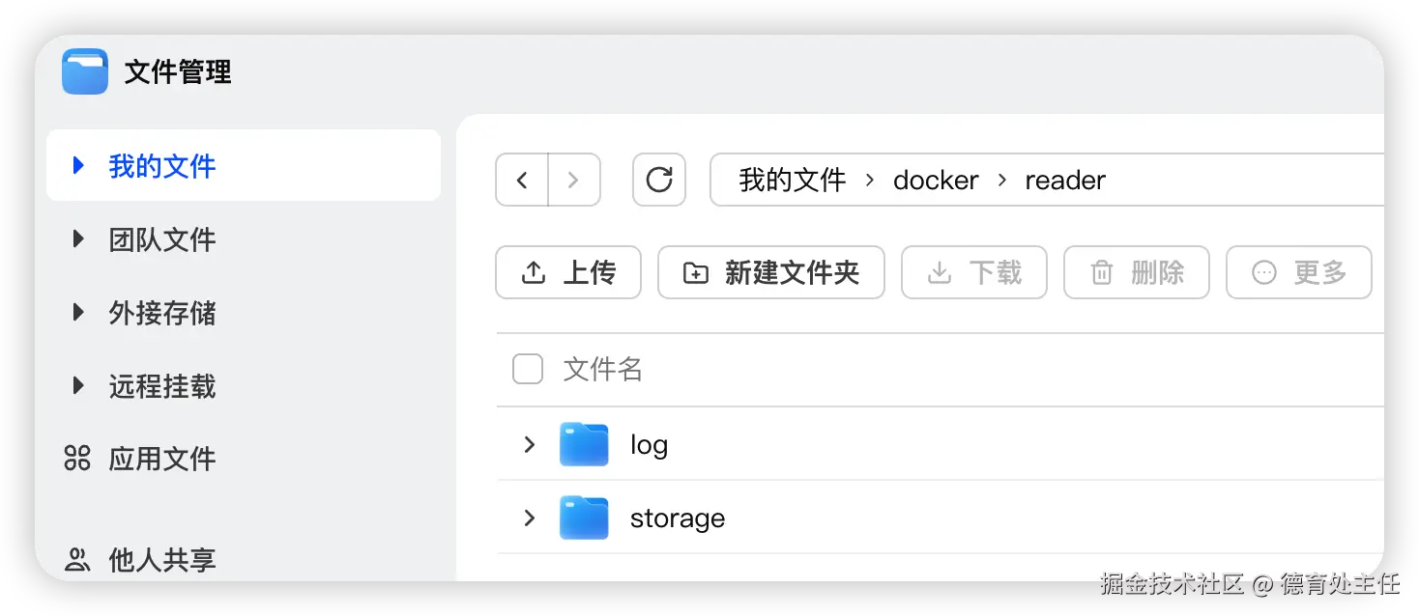Expand the 远程挂载 sidebar triangle
Viewport: 1419px width, 616px height.
coord(78,386)
